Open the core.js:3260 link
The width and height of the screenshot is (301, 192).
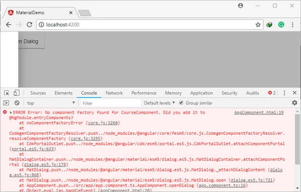tap(103, 123)
